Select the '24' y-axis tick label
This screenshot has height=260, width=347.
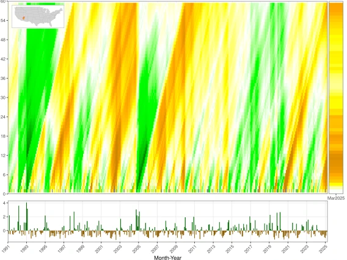click(3, 117)
